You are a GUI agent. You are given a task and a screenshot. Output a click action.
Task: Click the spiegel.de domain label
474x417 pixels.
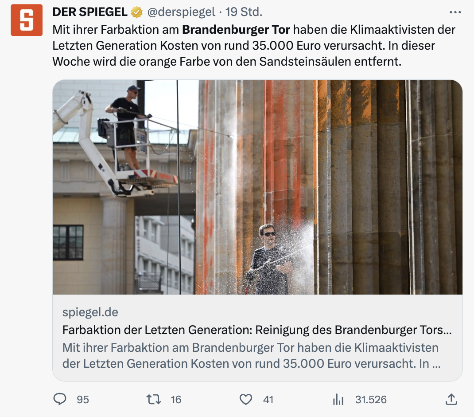90,312
